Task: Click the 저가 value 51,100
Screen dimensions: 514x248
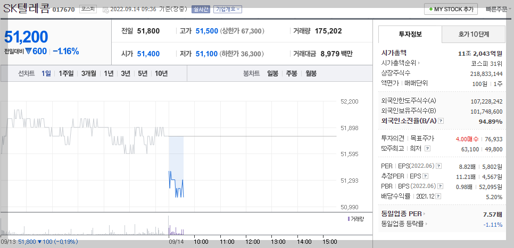Action: [207, 54]
